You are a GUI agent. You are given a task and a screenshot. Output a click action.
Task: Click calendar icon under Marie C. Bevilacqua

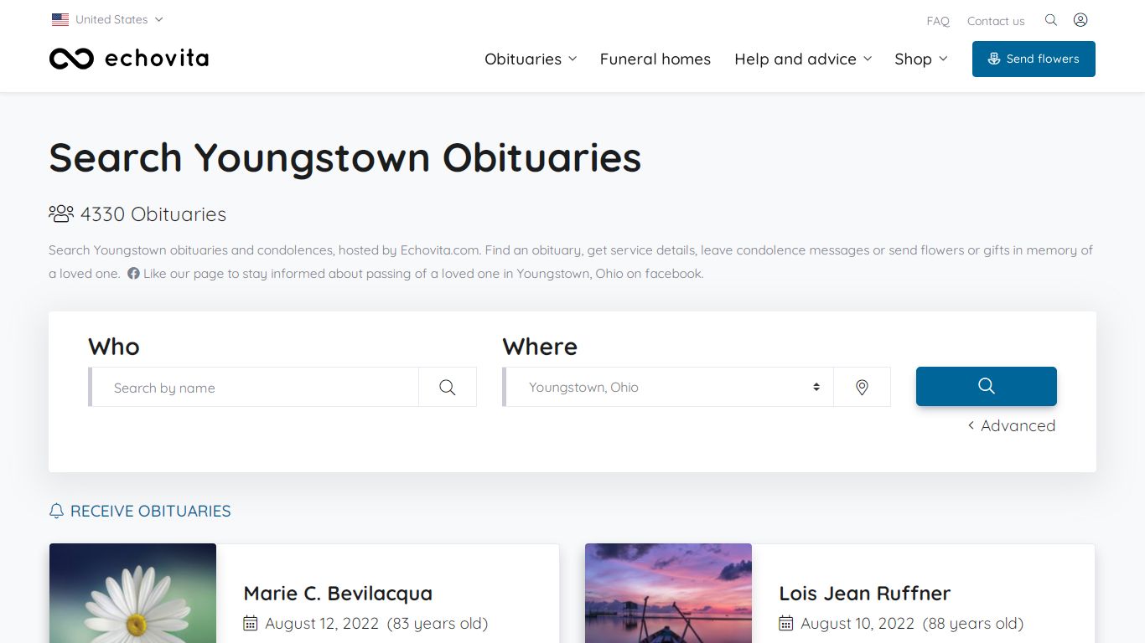[x=251, y=623]
